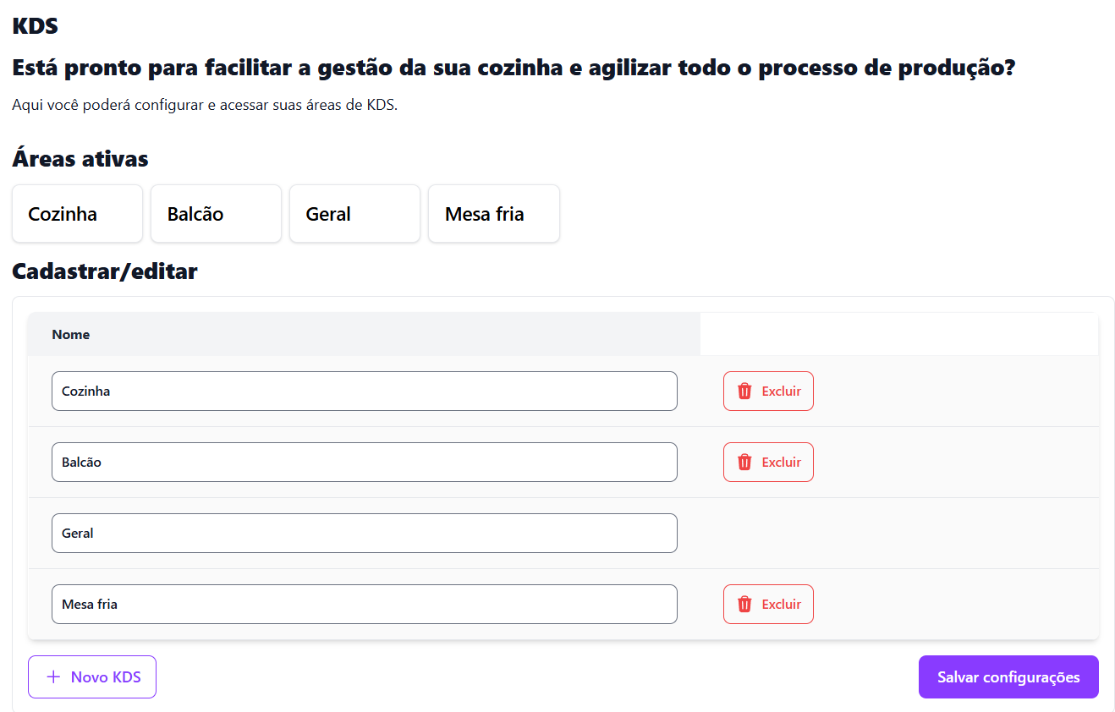
Task: Click the Cadastrar/editar section heading
Action: (105, 271)
